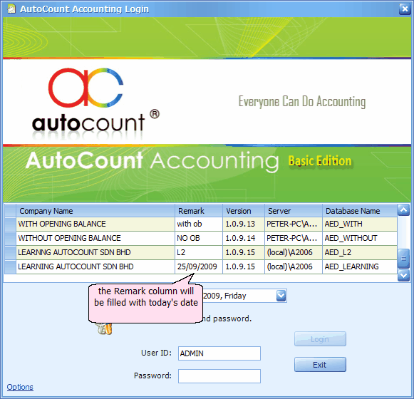Select the AED_L2 database row

click(201, 252)
